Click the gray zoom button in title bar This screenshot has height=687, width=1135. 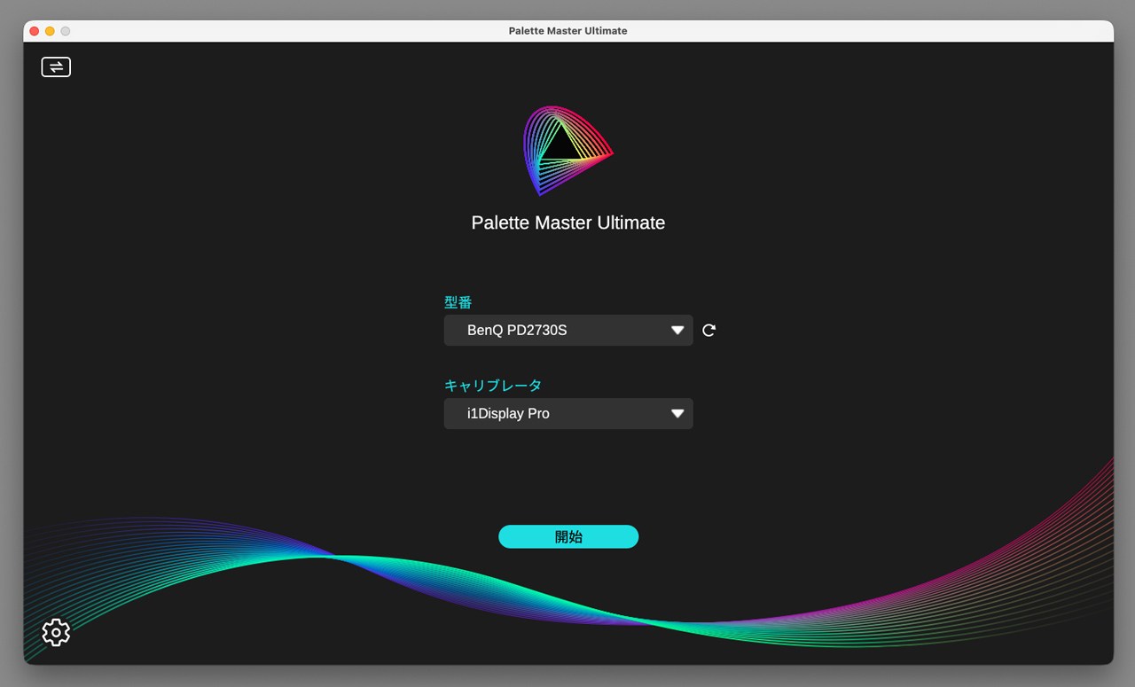click(65, 31)
